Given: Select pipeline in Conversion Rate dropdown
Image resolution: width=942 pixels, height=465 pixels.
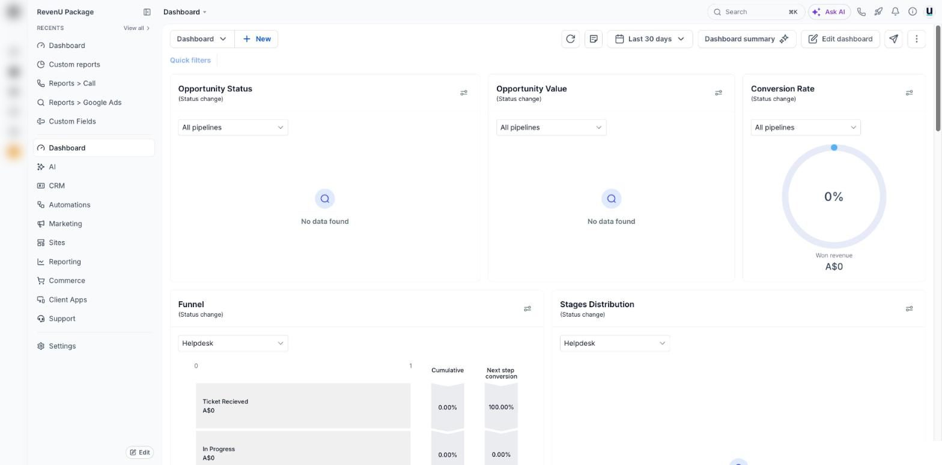Looking at the screenshot, I should [x=806, y=127].
